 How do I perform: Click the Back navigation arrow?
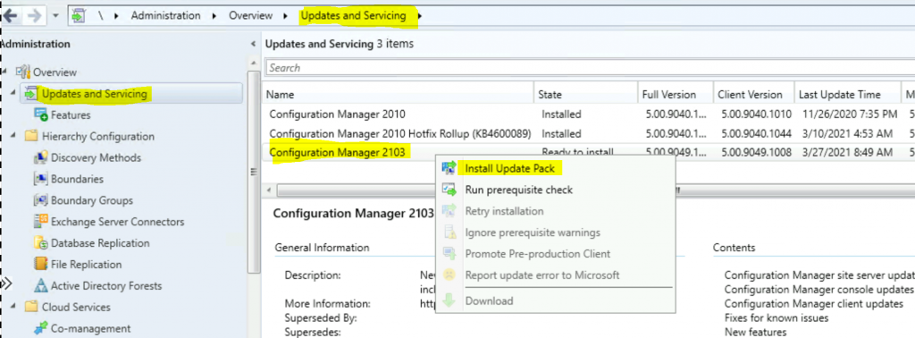pos(10,16)
